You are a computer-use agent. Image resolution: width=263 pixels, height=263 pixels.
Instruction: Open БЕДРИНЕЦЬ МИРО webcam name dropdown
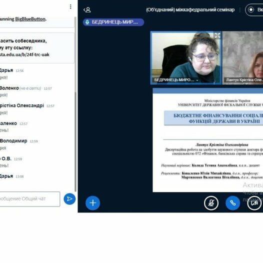[x=176, y=80]
